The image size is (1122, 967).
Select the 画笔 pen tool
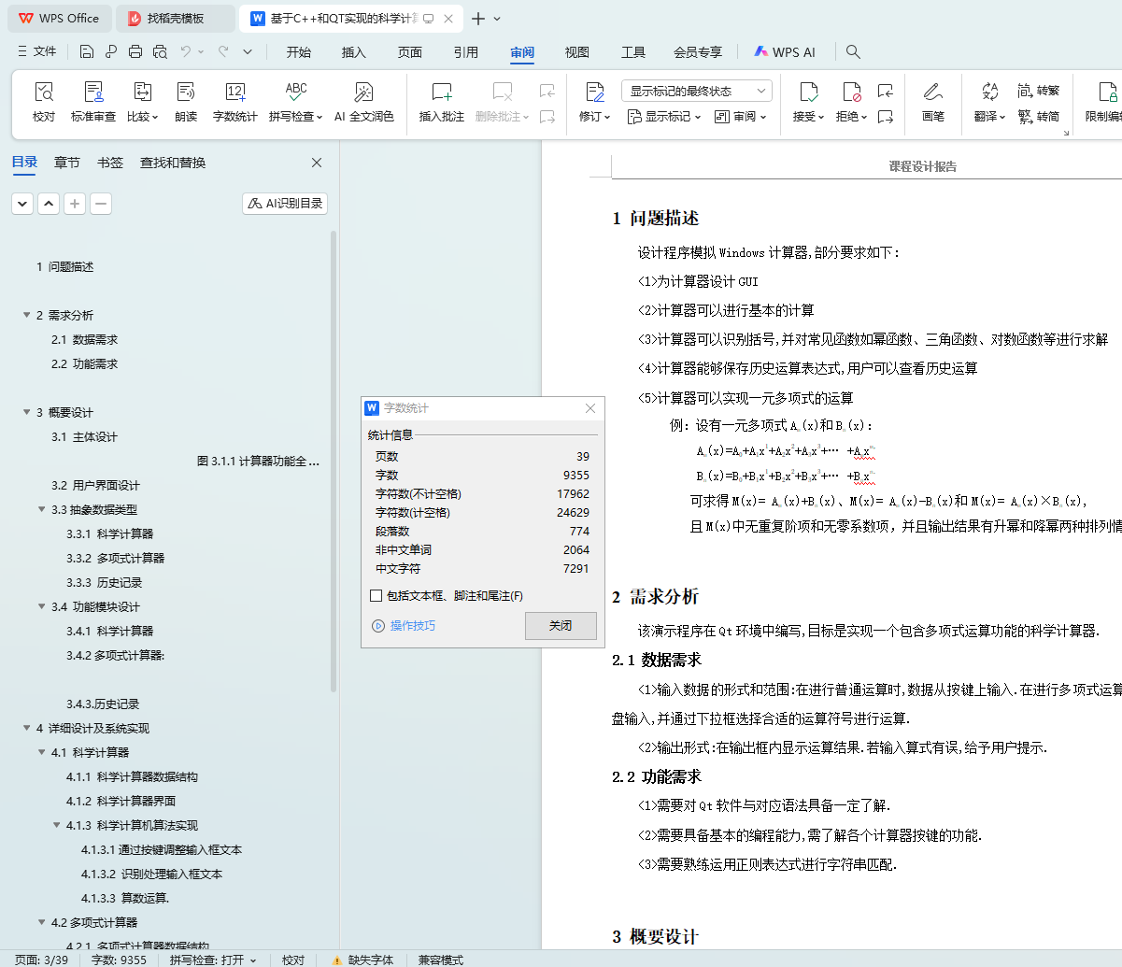[932, 102]
